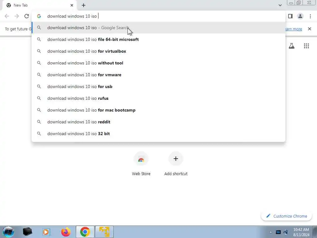
Task: Click the Reload page icon
Action: 27,16
